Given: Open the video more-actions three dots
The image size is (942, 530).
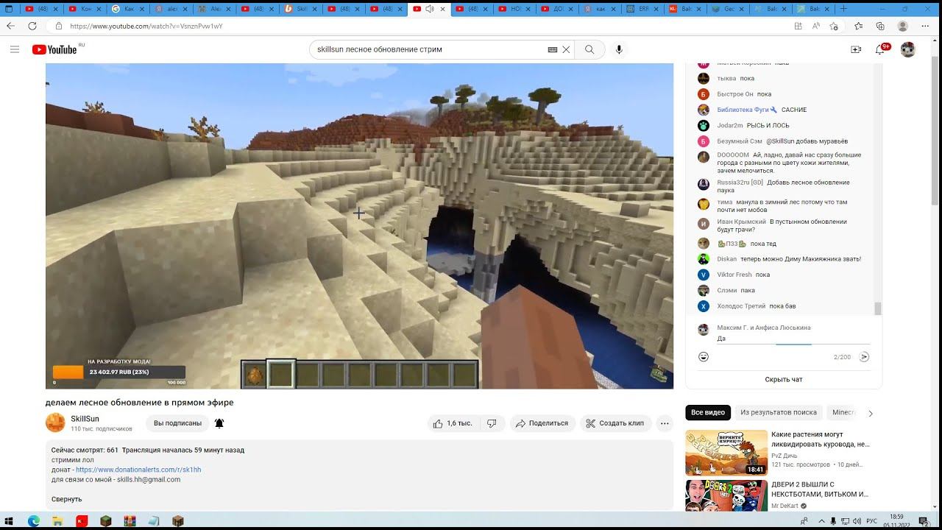Looking at the screenshot, I should click(x=665, y=423).
